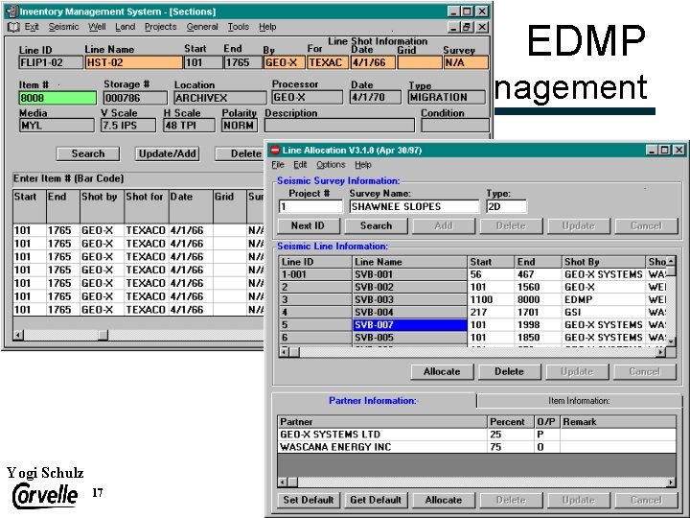
Task: Select partner GEO-X SYSTEMS LTD row
Action: point(476,435)
